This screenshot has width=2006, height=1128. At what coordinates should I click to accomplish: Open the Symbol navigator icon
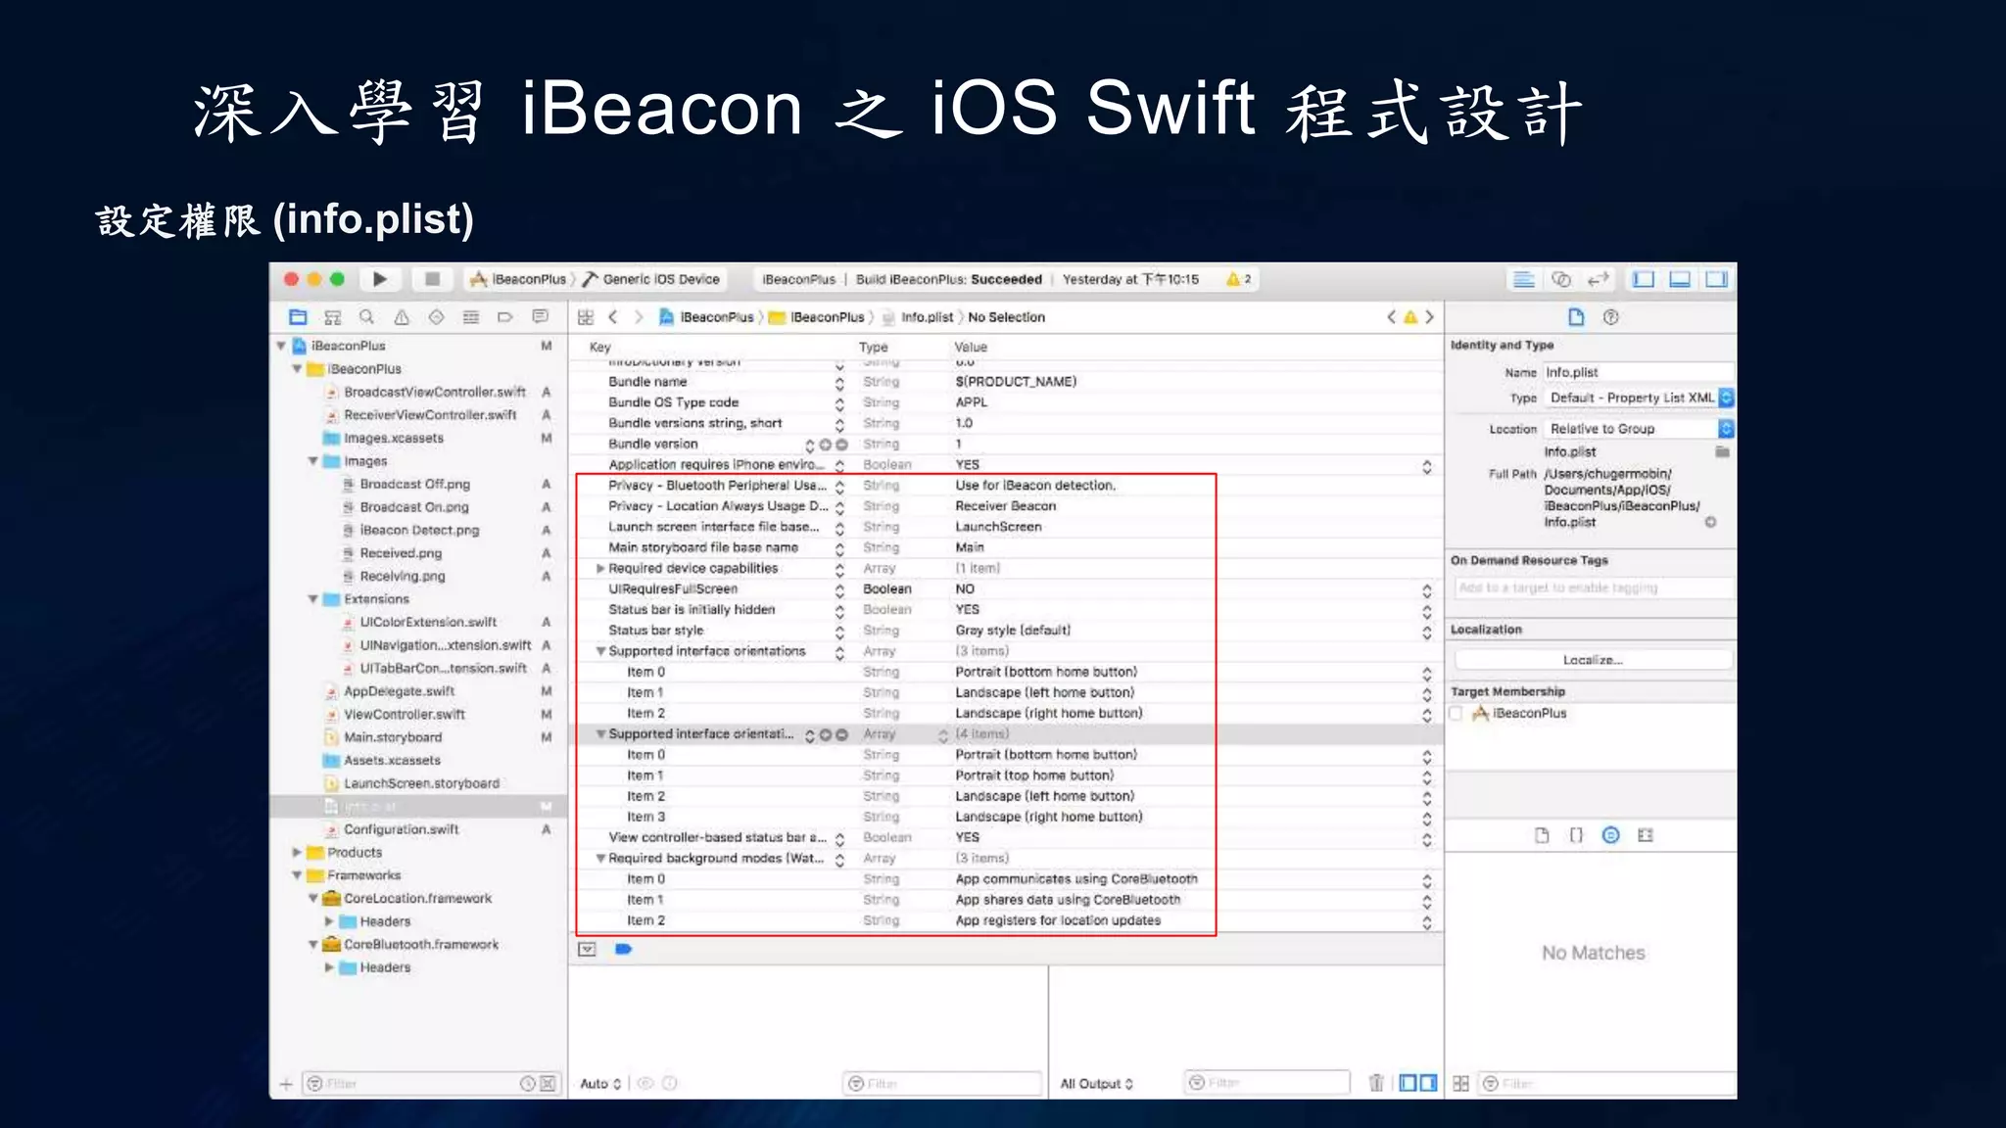[333, 317]
